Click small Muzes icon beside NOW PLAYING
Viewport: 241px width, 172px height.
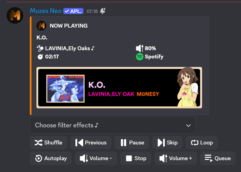tap(41, 26)
